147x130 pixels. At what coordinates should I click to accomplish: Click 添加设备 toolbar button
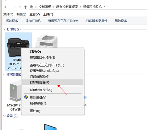click(12, 21)
